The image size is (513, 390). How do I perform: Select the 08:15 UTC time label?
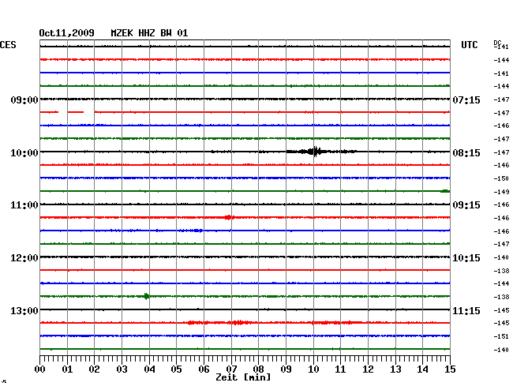tap(466, 152)
